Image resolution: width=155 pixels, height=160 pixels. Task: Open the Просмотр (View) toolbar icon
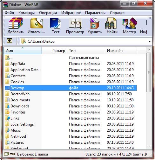click(x=75, y=23)
